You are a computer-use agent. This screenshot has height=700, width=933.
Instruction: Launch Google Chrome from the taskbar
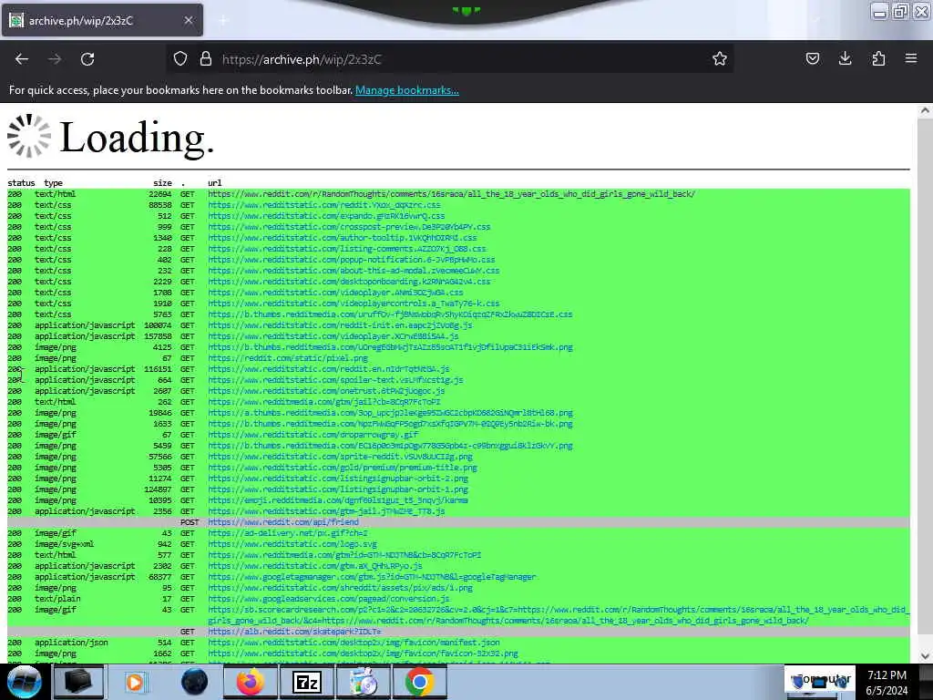point(419,682)
